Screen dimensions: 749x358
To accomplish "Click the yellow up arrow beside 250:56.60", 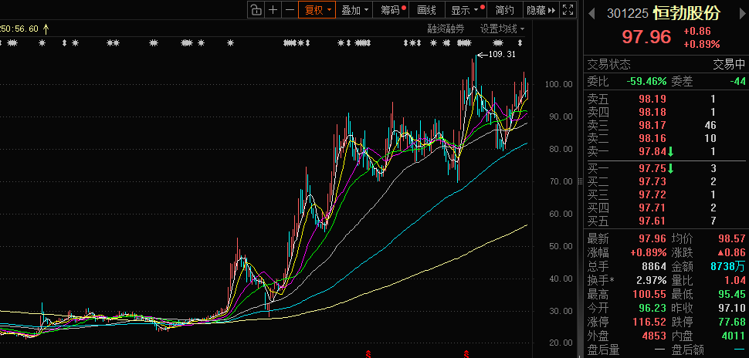I will pos(46,29).
